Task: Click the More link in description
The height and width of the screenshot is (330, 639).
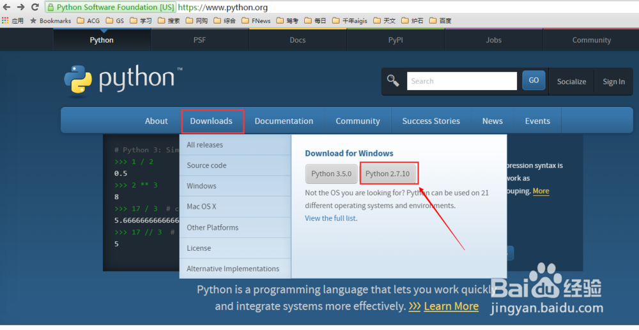Action: pyautogui.click(x=541, y=191)
